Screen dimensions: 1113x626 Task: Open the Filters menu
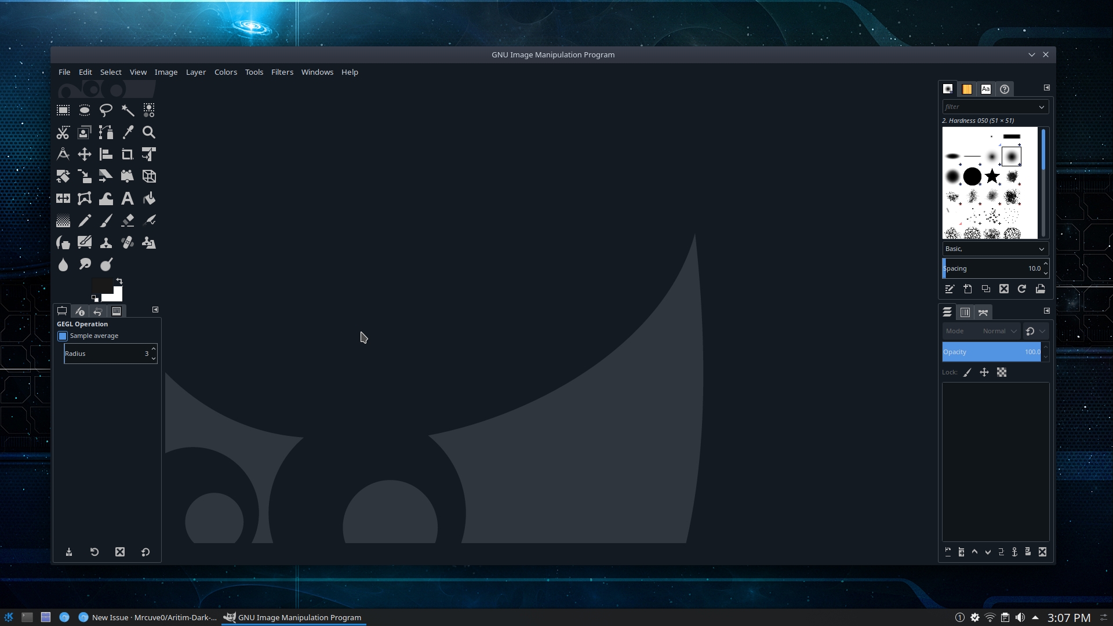[x=282, y=72]
